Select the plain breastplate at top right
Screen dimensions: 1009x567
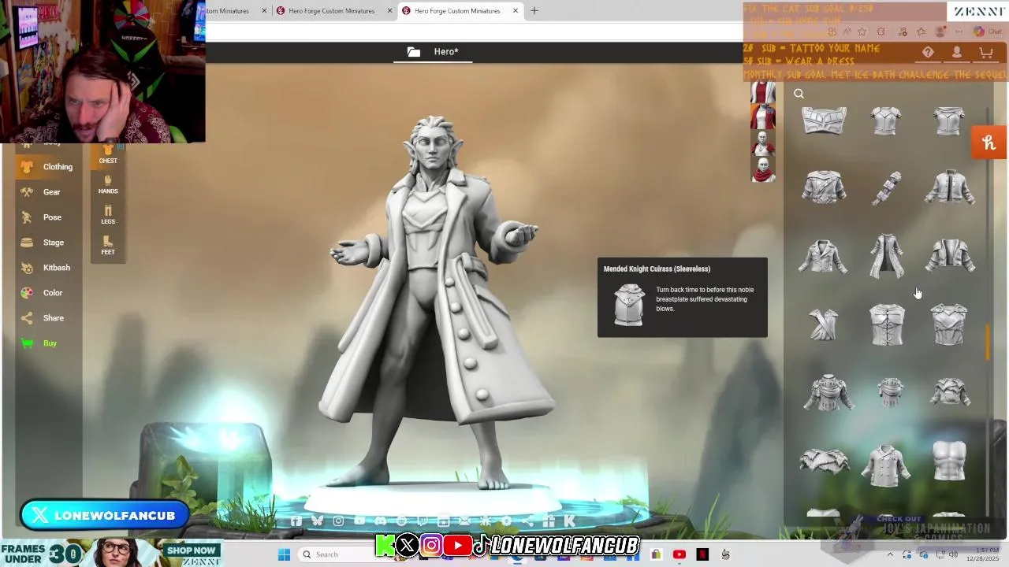tap(949, 121)
